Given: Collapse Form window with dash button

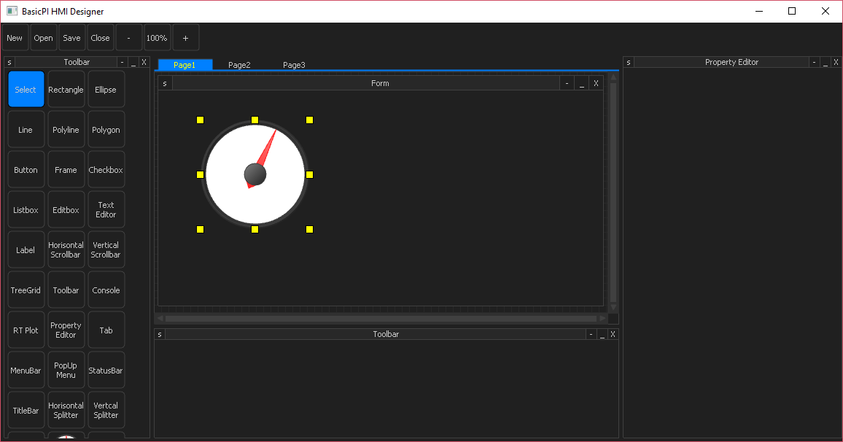Looking at the screenshot, I should (567, 83).
